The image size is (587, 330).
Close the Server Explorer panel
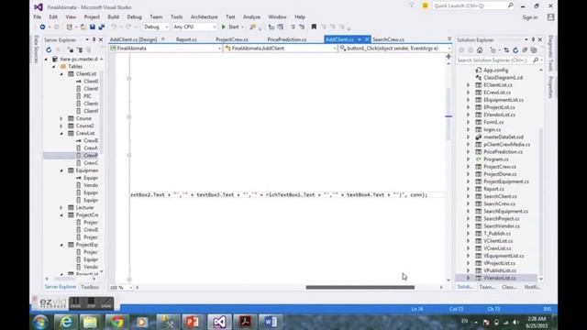(101, 39)
